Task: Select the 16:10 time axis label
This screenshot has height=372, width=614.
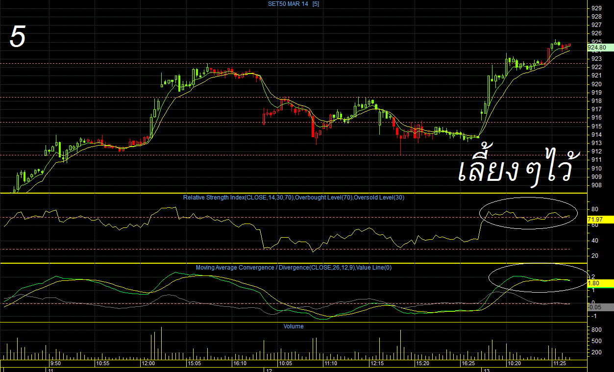Action: tap(240, 364)
